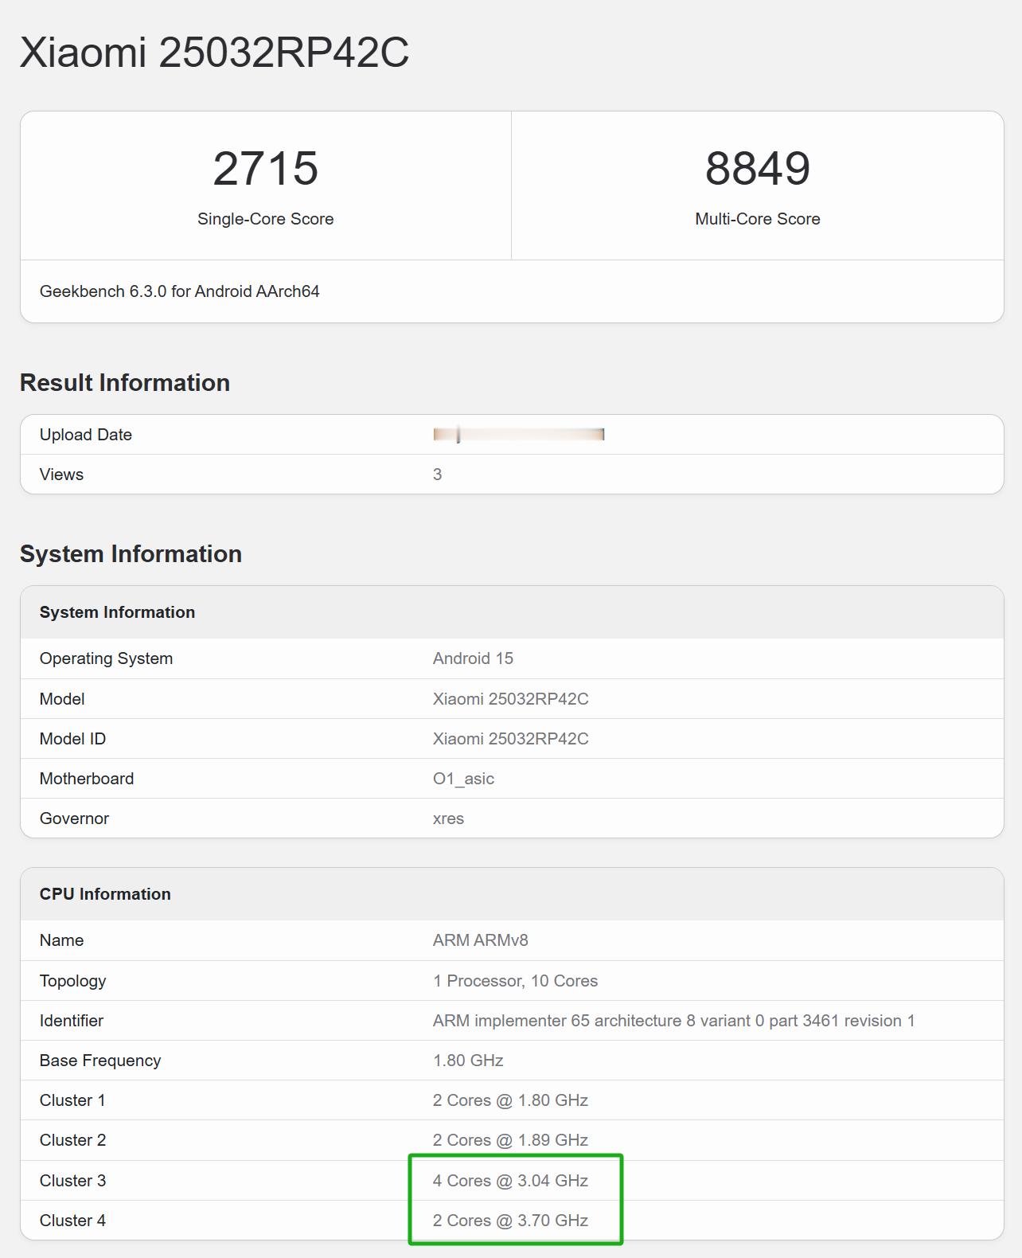This screenshot has width=1022, height=1258.
Task: Select the xres governor value
Action: click(x=448, y=818)
